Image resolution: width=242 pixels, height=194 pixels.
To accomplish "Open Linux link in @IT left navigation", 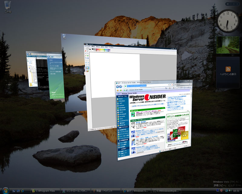I will pyautogui.click(x=121, y=112).
